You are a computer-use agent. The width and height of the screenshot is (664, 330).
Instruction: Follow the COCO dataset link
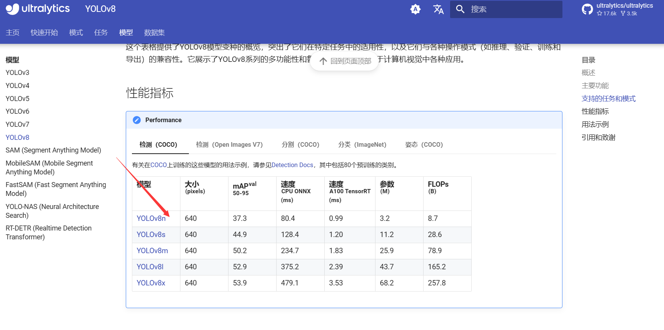[x=158, y=165]
